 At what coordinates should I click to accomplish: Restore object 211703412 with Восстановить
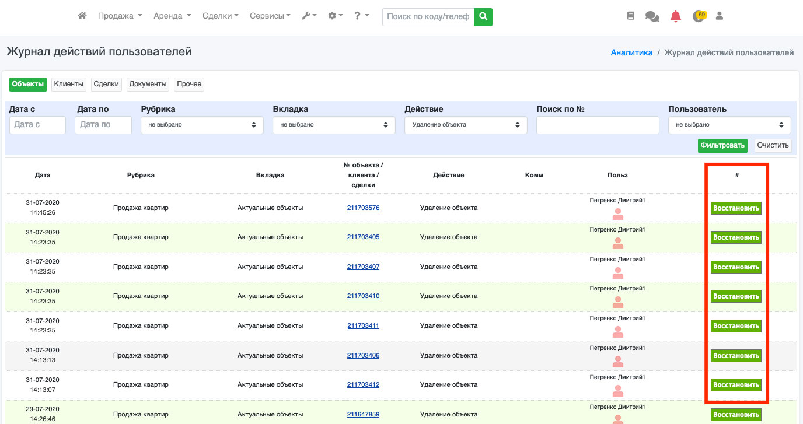(x=736, y=385)
